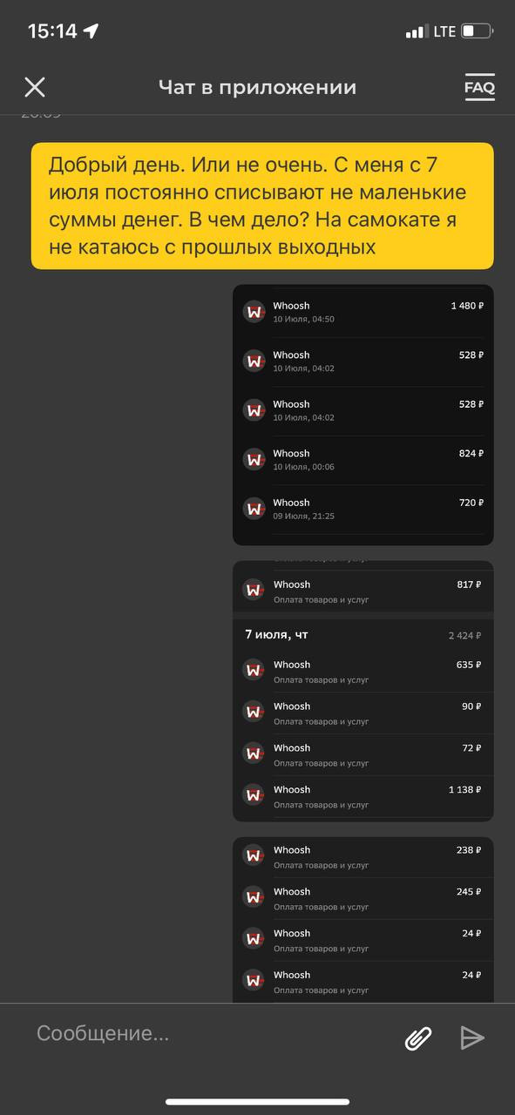Tap the Чат в приложении title
Screen dimensions: 515x1115
tap(257, 87)
